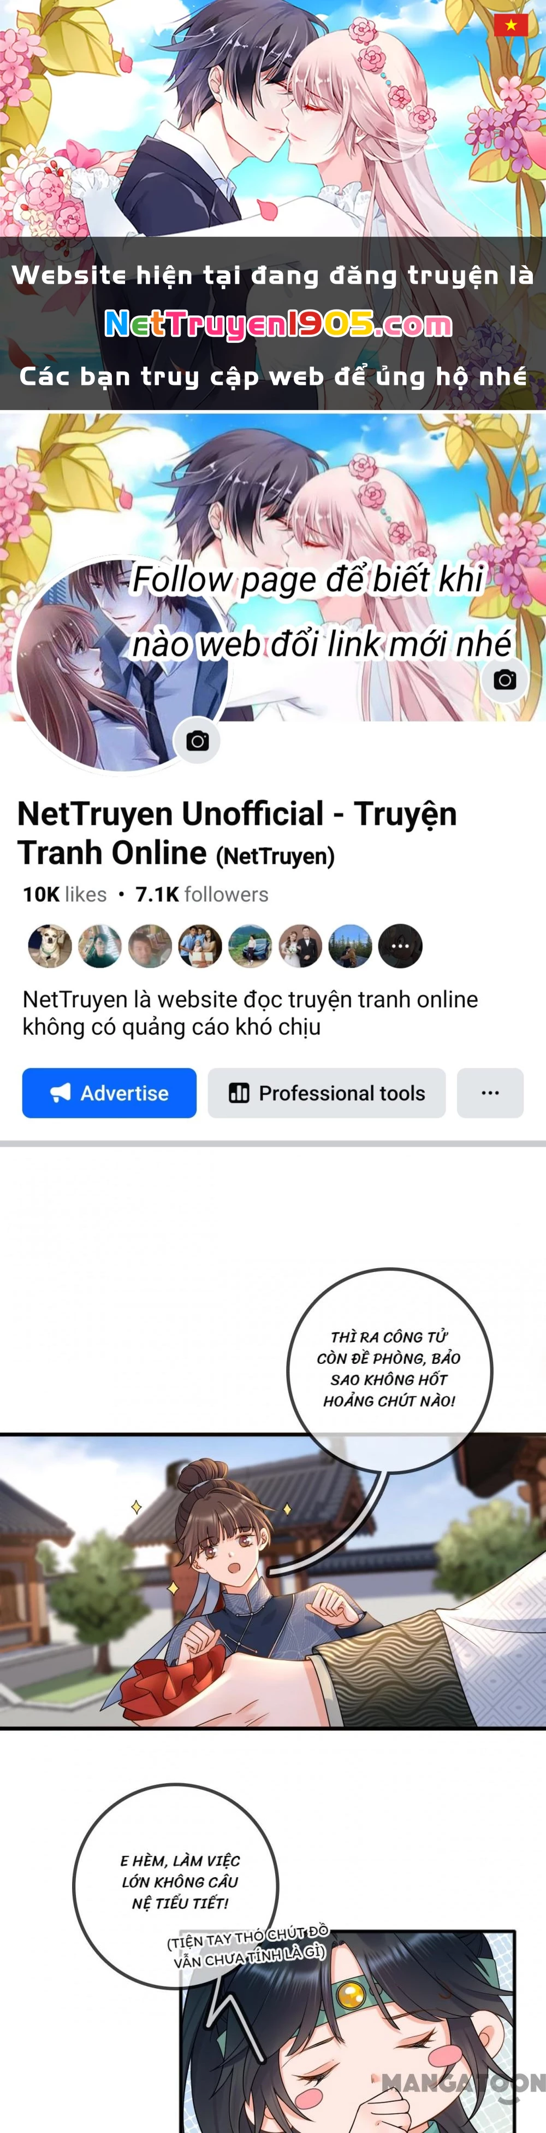Click the megaphone icon on Advertise

(61, 1093)
